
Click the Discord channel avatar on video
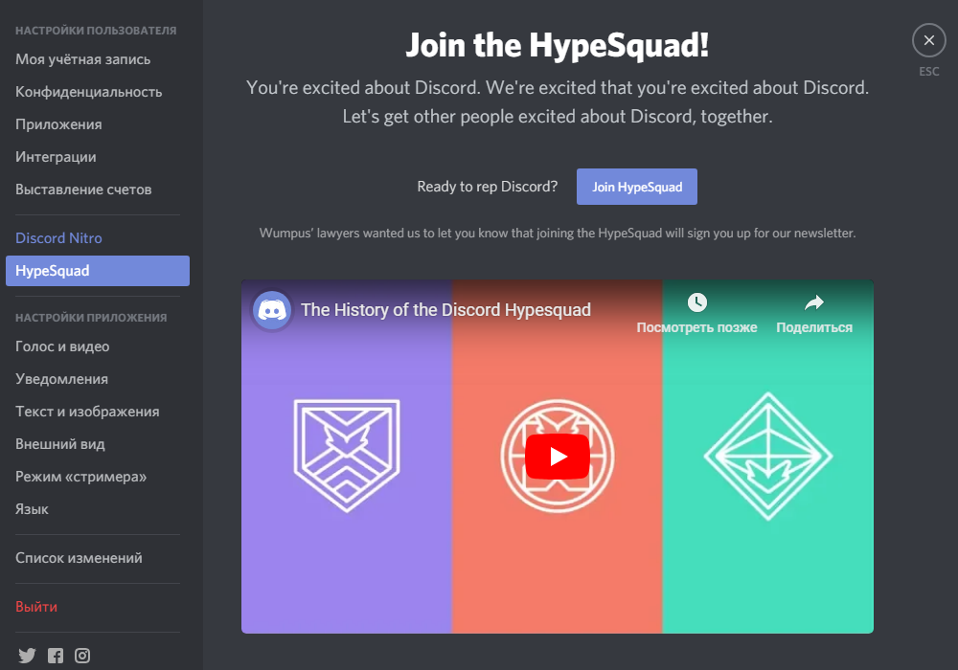click(272, 310)
